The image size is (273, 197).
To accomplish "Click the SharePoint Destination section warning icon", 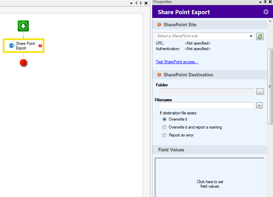I will point(159,75).
